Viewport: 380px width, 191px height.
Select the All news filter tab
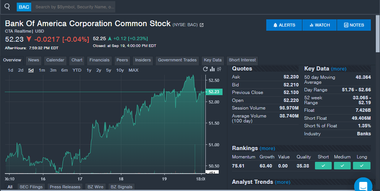pos(10,187)
